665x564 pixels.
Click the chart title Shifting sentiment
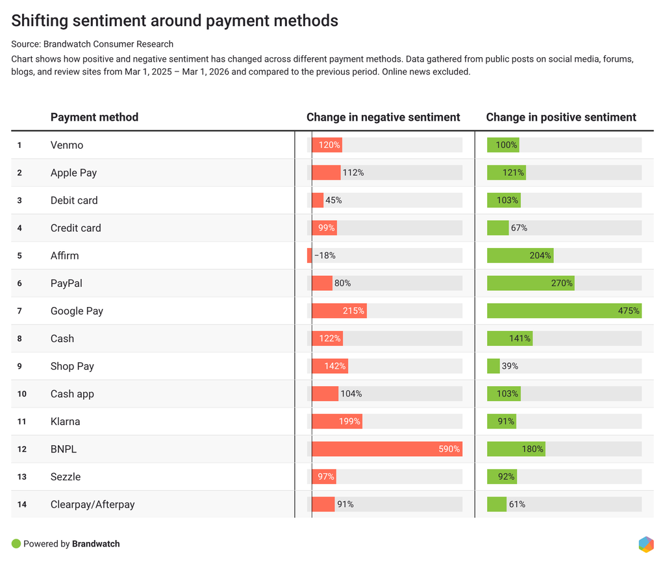(175, 21)
